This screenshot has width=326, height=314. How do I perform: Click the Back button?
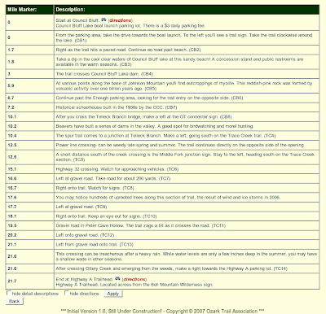15,301
